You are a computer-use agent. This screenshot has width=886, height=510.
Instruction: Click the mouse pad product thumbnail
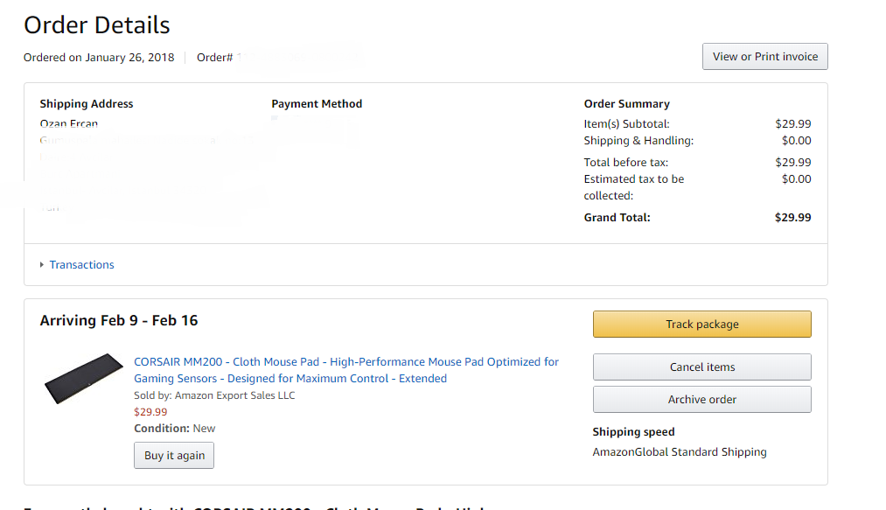(x=84, y=378)
